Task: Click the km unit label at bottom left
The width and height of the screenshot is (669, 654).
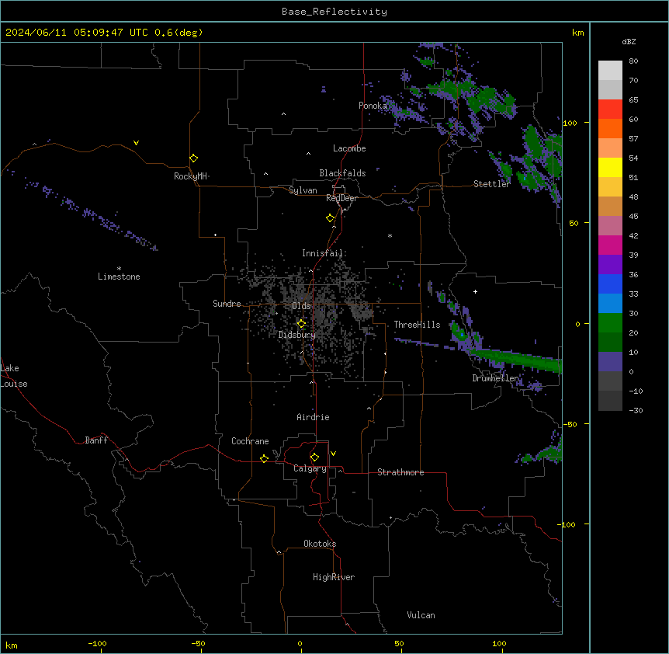Action: tap(12, 645)
